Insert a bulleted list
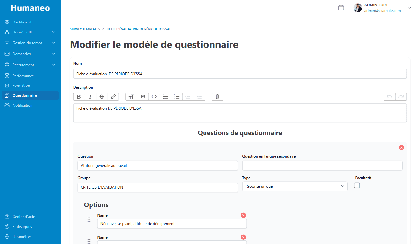Screen dimensions: 419x244 (x=166, y=97)
